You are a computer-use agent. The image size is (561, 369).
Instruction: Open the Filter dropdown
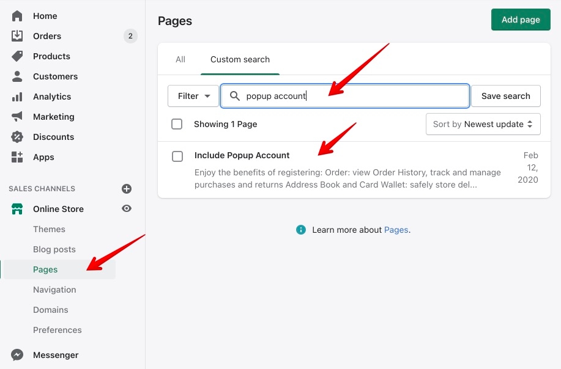click(x=193, y=96)
